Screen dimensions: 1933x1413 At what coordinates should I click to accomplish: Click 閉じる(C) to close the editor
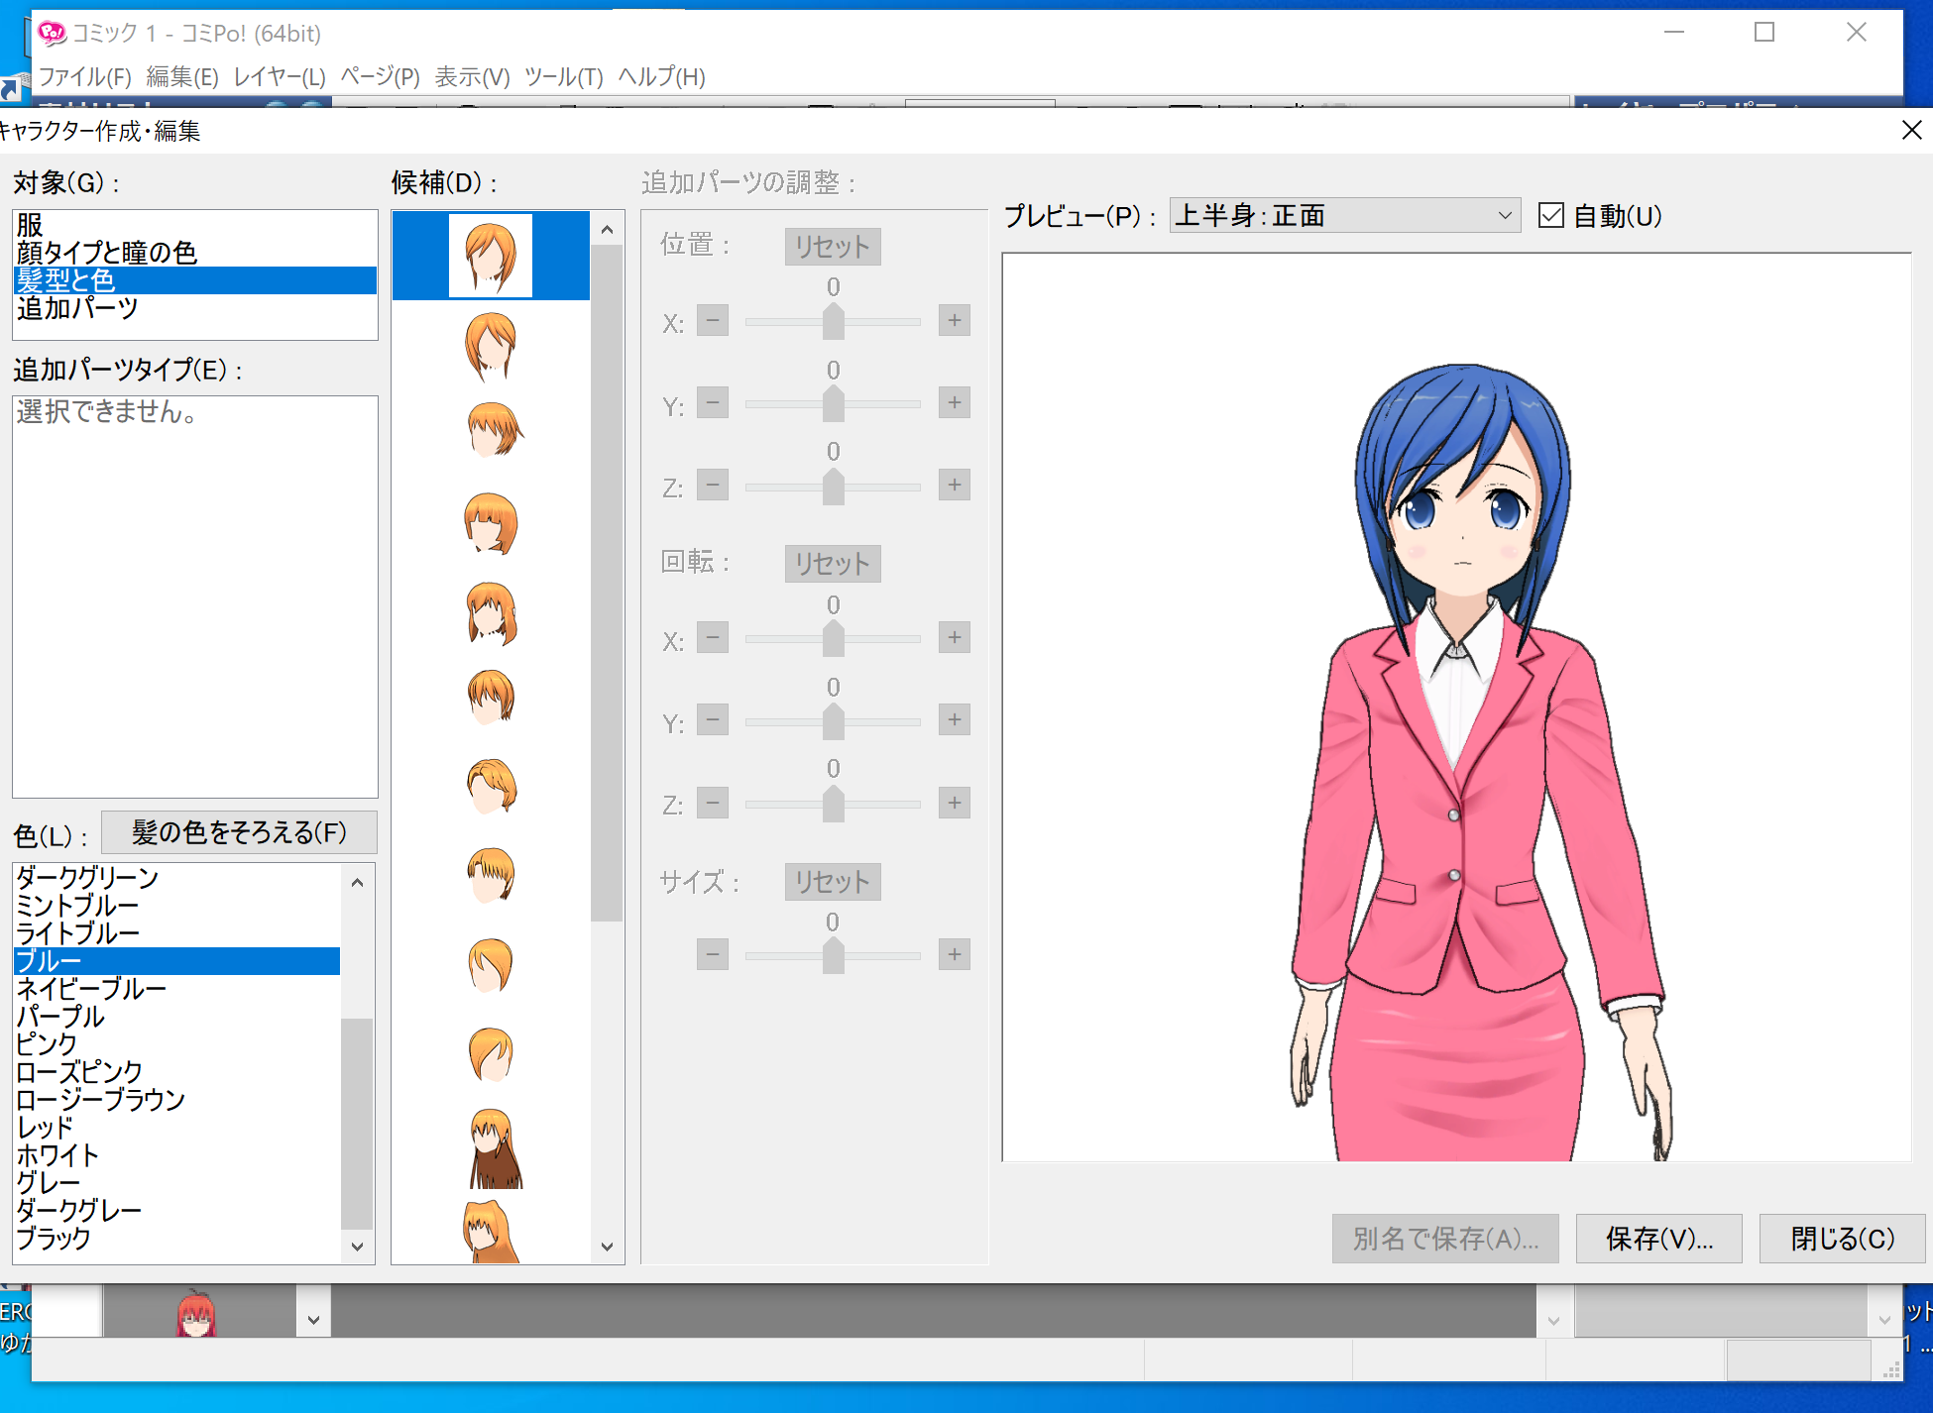coord(1841,1238)
